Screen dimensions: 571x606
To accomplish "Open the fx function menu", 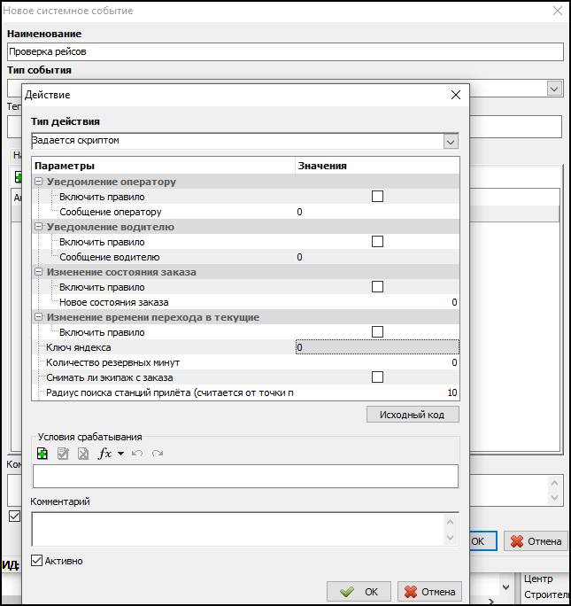I will pos(110,454).
